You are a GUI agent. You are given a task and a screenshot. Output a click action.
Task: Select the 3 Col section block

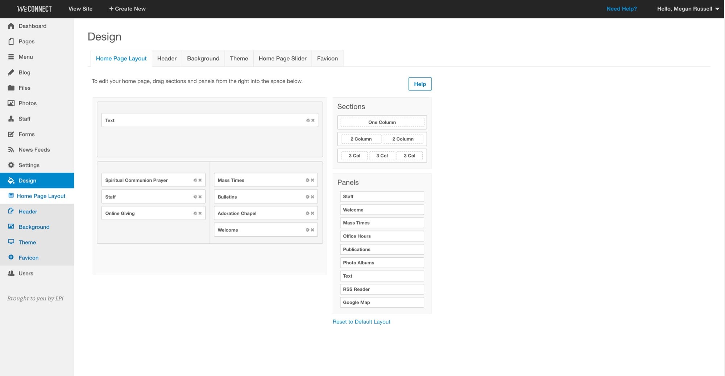click(x=382, y=156)
